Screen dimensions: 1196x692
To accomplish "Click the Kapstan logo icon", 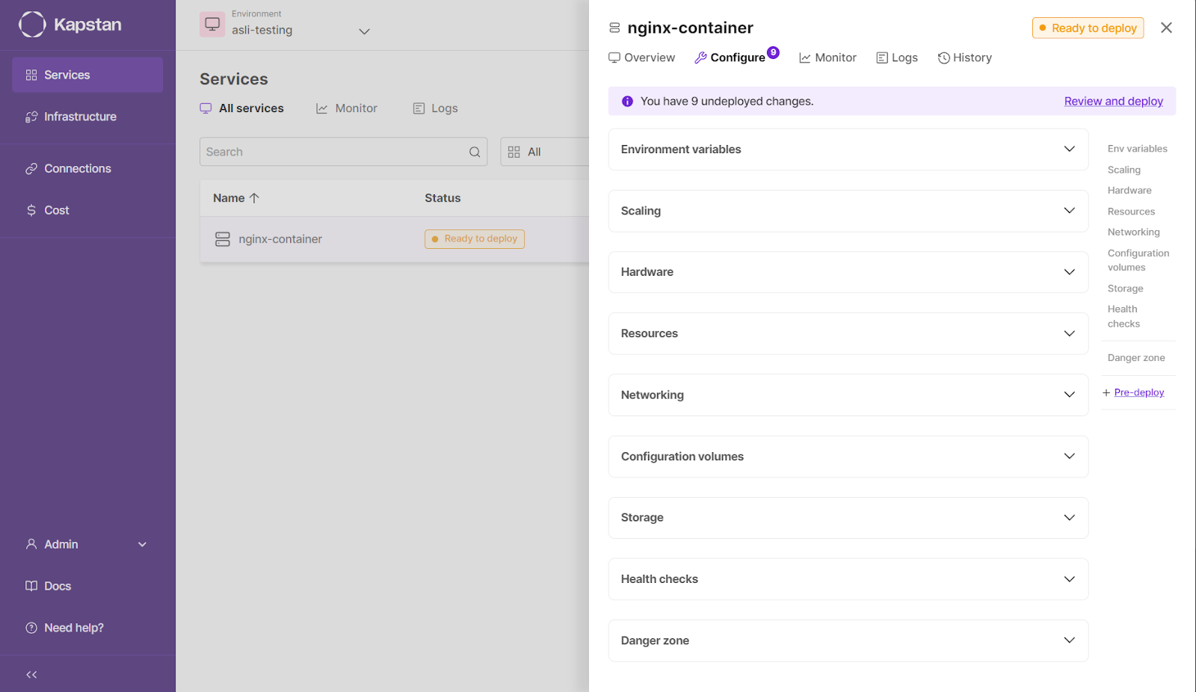I will [x=32, y=25].
